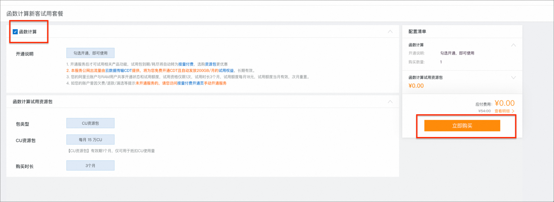Click the 包类型 label
Viewport: 554px width, 202px height.
pyautogui.click(x=23, y=124)
